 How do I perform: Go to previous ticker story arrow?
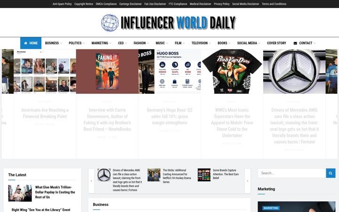tap(91, 181)
